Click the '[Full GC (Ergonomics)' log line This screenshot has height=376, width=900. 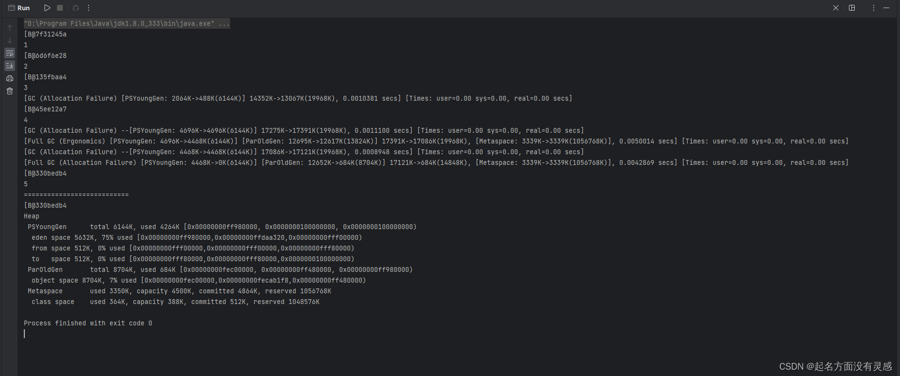click(436, 141)
